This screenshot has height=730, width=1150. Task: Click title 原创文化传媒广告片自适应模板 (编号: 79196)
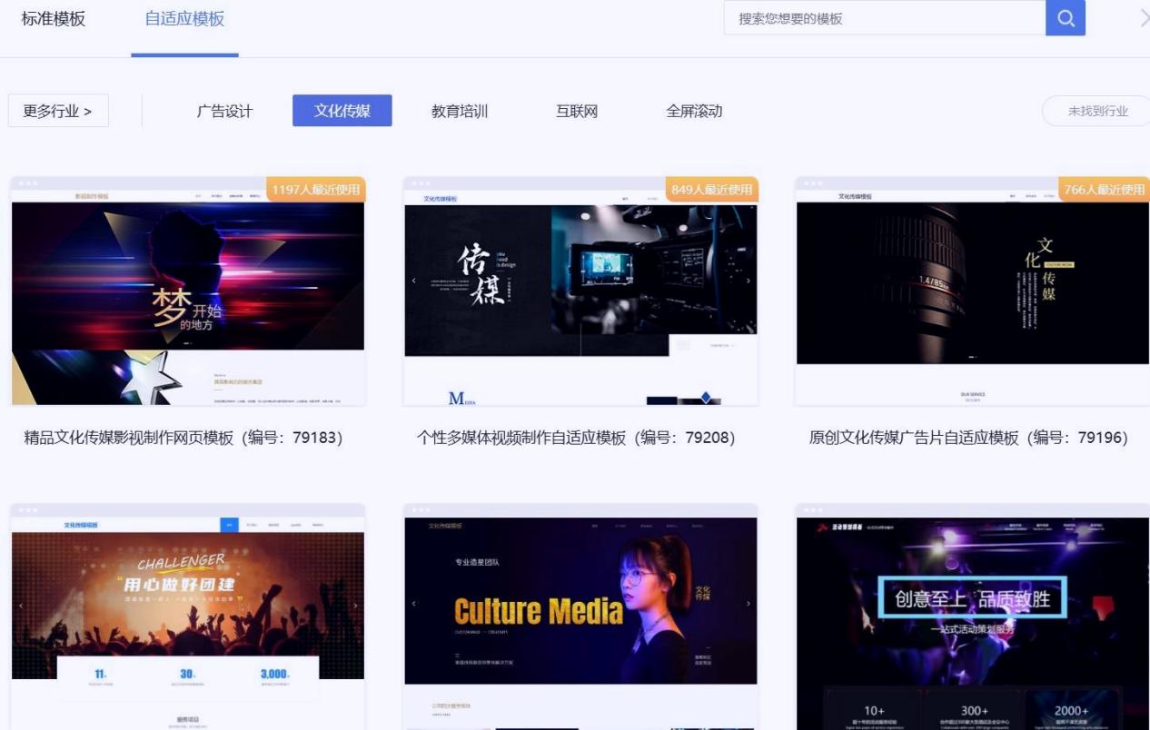[x=968, y=439]
